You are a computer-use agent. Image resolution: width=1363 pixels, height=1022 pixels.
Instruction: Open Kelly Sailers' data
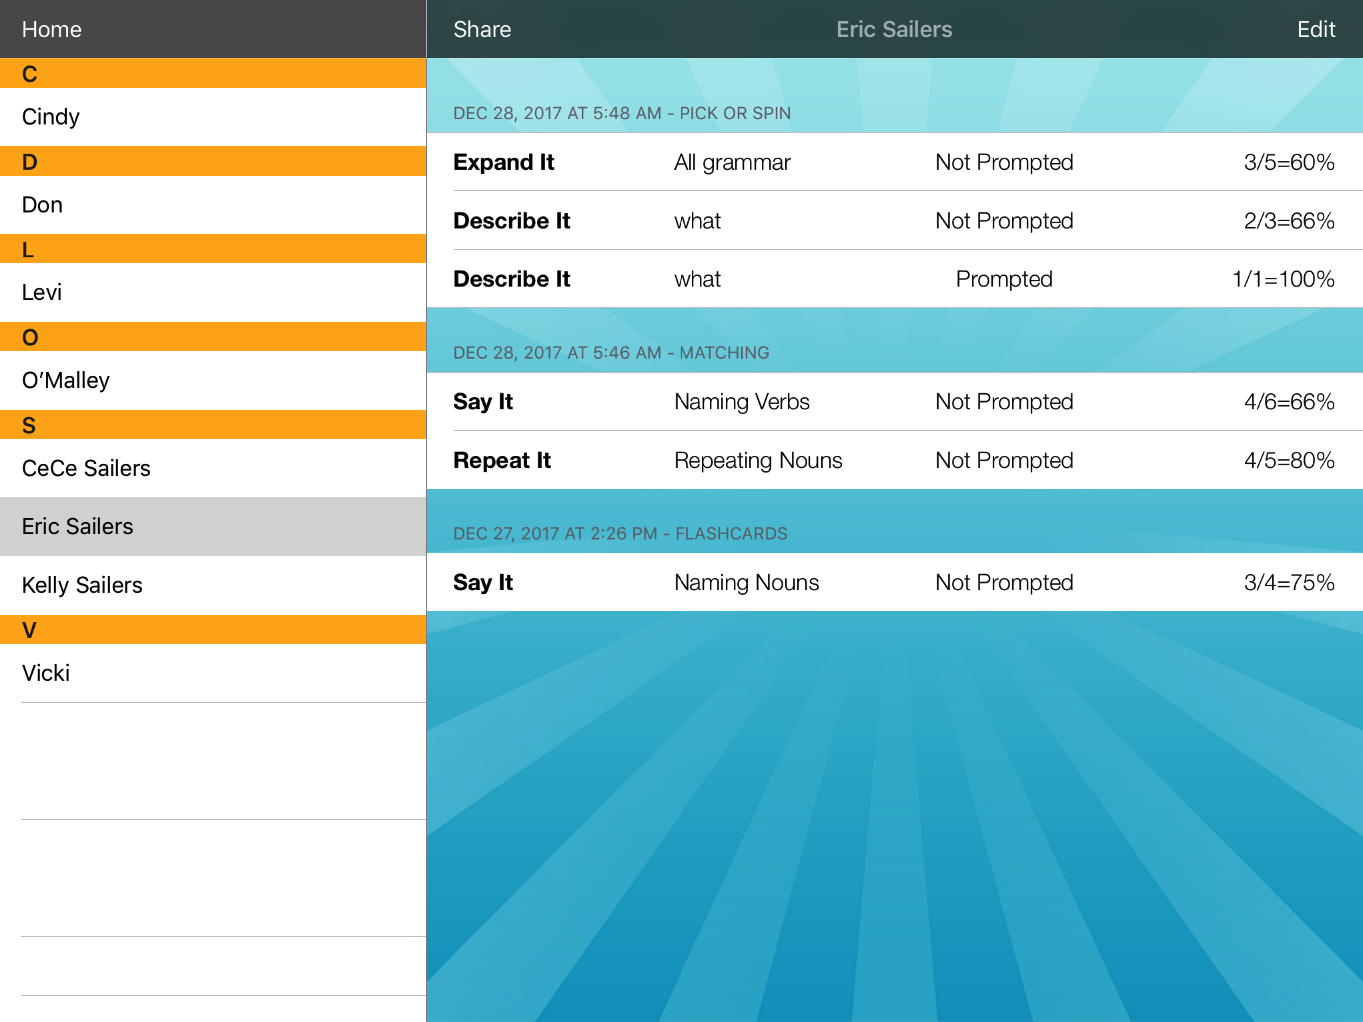point(213,585)
